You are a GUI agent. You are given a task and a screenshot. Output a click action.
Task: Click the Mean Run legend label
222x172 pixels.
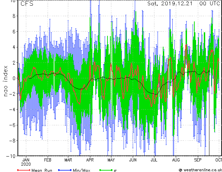(42, 170)
